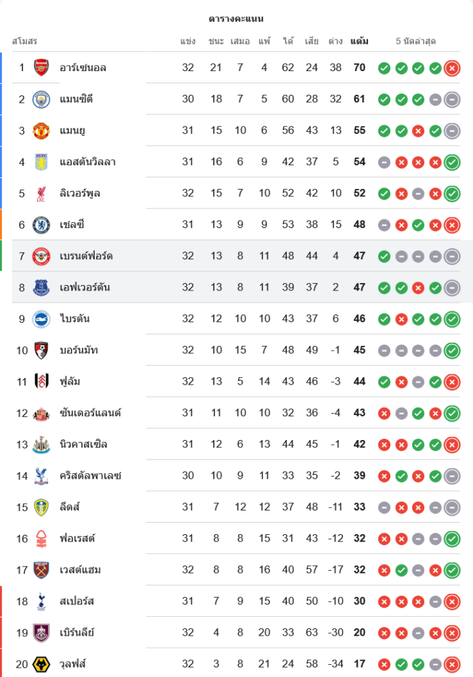The image size is (473, 677).
Task: Click the Arsenal club crest
Action: point(42,68)
